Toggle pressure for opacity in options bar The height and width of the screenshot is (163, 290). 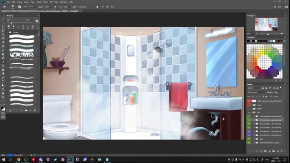pos(55,7)
